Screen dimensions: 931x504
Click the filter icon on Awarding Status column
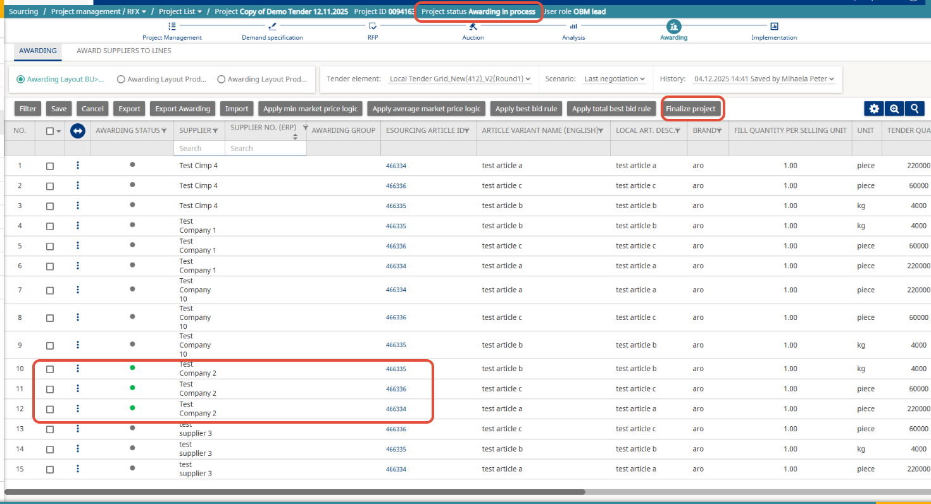(x=165, y=130)
